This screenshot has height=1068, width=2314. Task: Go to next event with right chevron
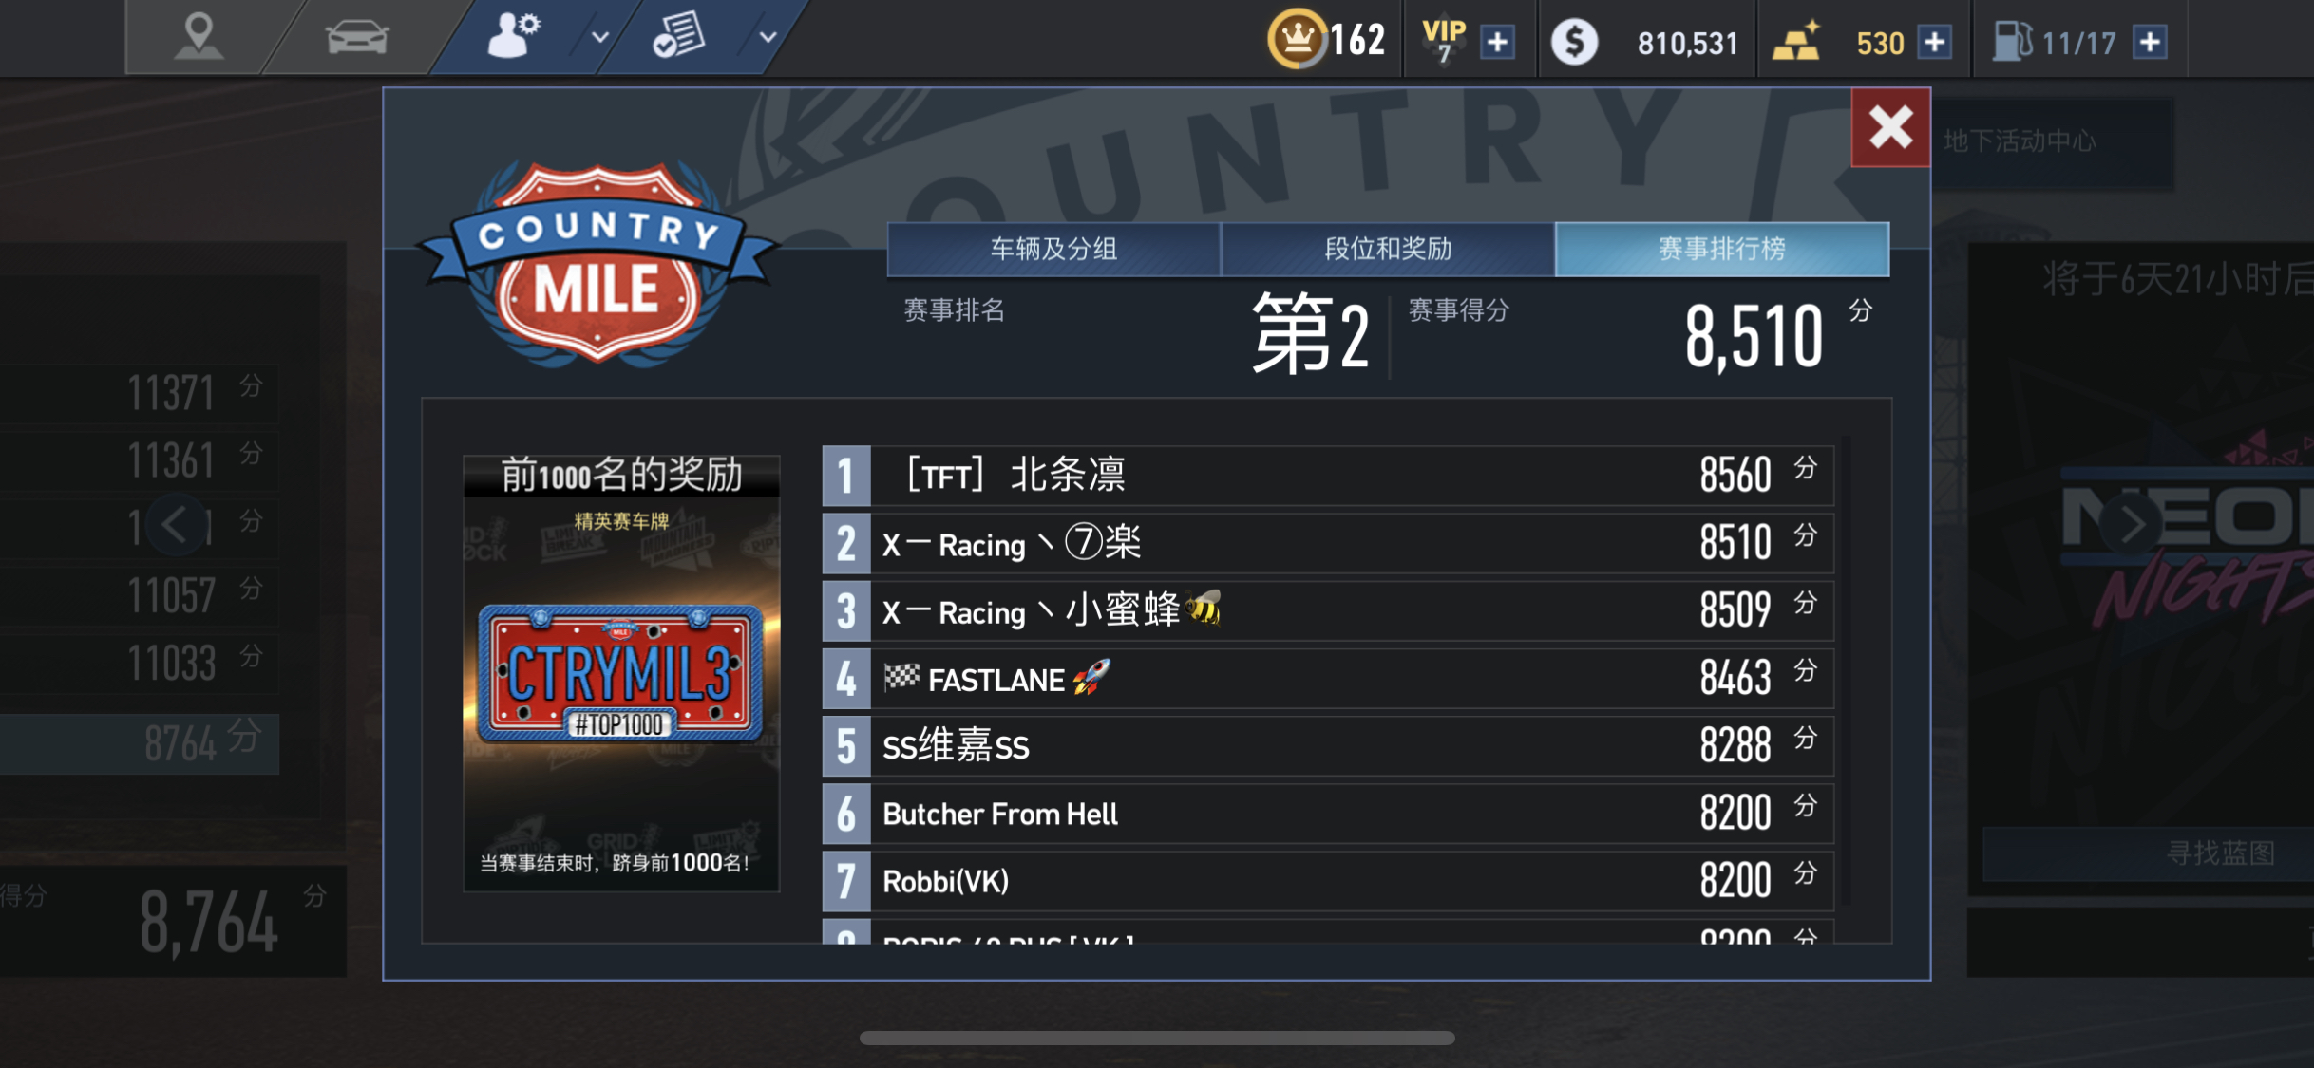[2132, 524]
